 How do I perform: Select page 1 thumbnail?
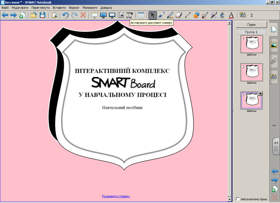252,44
